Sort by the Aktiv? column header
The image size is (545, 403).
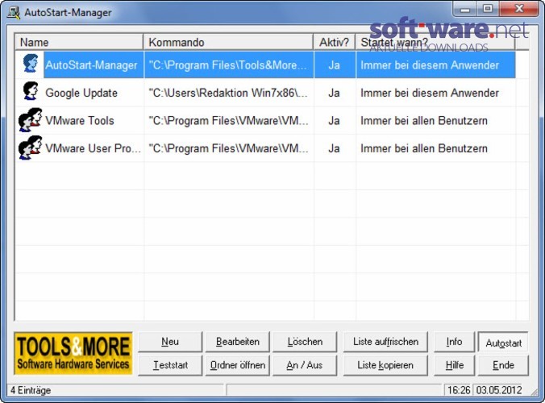[x=334, y=42]
